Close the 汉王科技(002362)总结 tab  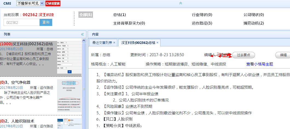pos(157,43)
